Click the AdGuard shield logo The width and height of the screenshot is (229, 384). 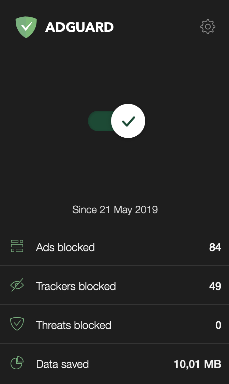pyautogui.click(x=26, y=27)
